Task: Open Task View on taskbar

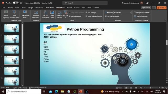Action: tap(44, 91)
